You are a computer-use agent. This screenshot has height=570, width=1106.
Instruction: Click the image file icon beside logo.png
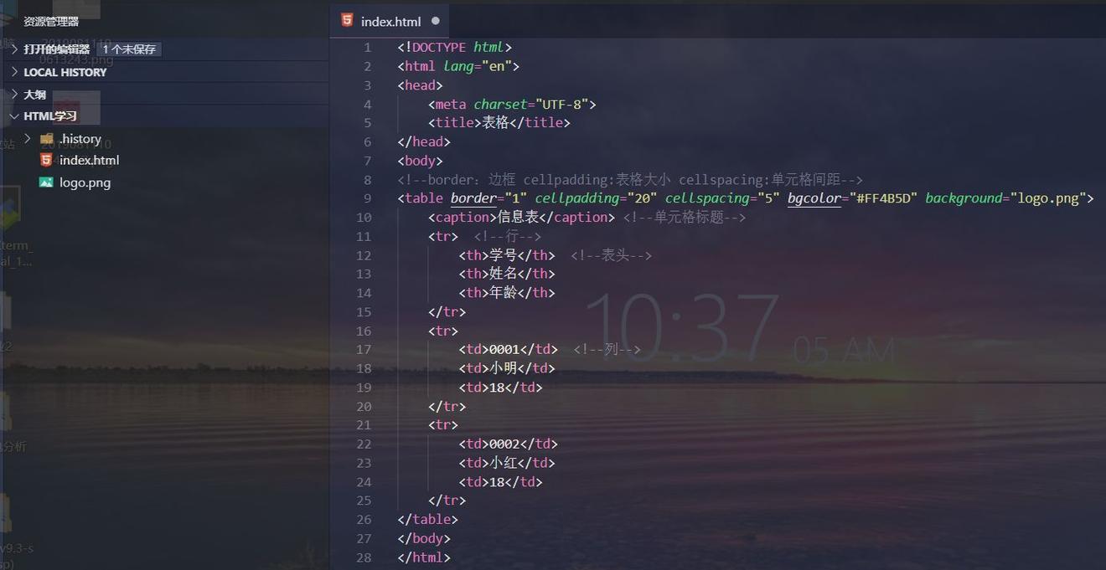pyautogui.click(x=46, y=182)
